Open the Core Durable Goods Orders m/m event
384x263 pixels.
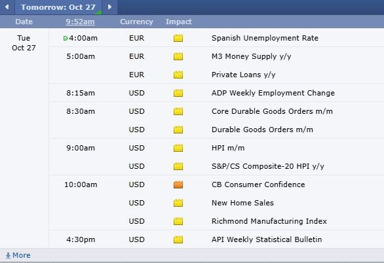coord(272,111)
